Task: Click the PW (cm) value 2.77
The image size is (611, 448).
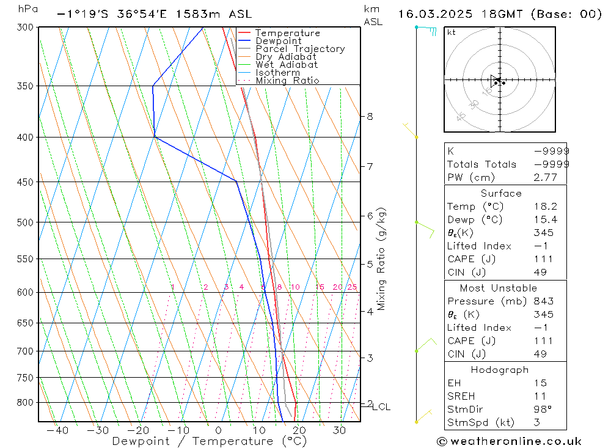Action: point(545,177)
